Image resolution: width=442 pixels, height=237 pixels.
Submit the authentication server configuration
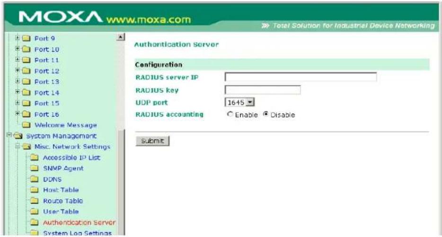[x=152, y=141]
